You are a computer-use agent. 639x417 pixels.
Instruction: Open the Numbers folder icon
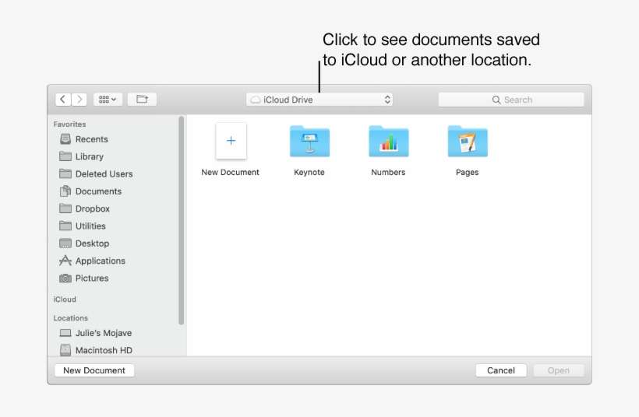pyautogui.click(x=388, y=141)
